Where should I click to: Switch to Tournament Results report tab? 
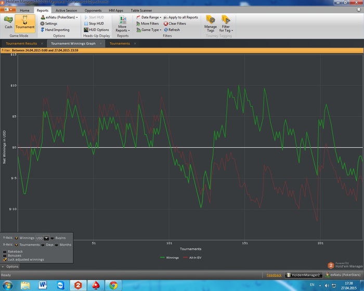[x=21, y=44]
